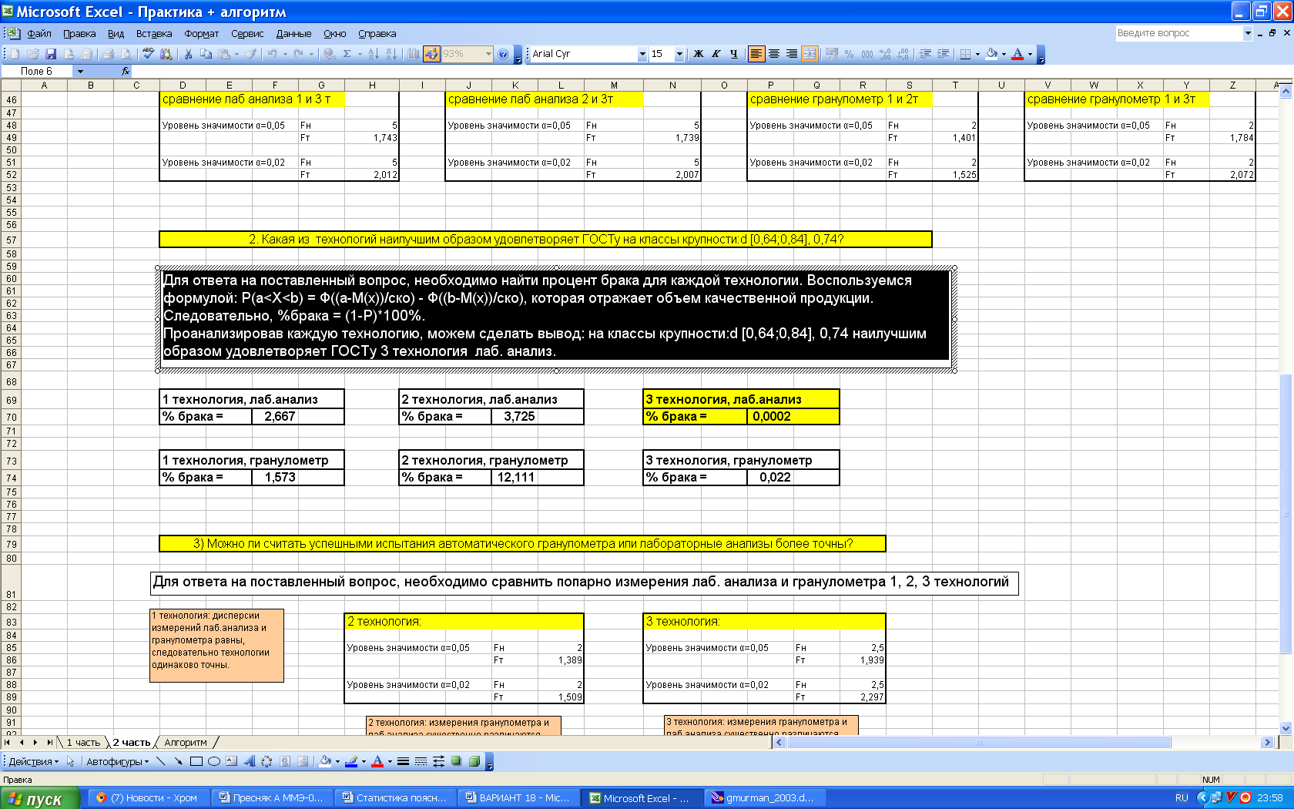Toggle Select Objects pointer in drawing toolbar
Image resolution: width=1294 pixels, height=809 pixels.
click(70, 761)
